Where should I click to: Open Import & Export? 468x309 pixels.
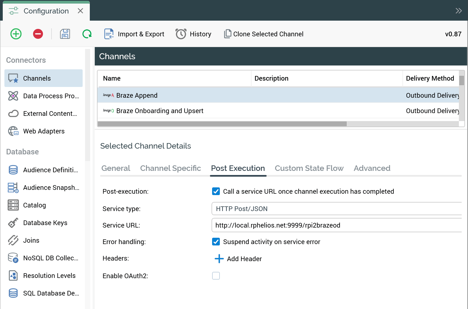134,34
